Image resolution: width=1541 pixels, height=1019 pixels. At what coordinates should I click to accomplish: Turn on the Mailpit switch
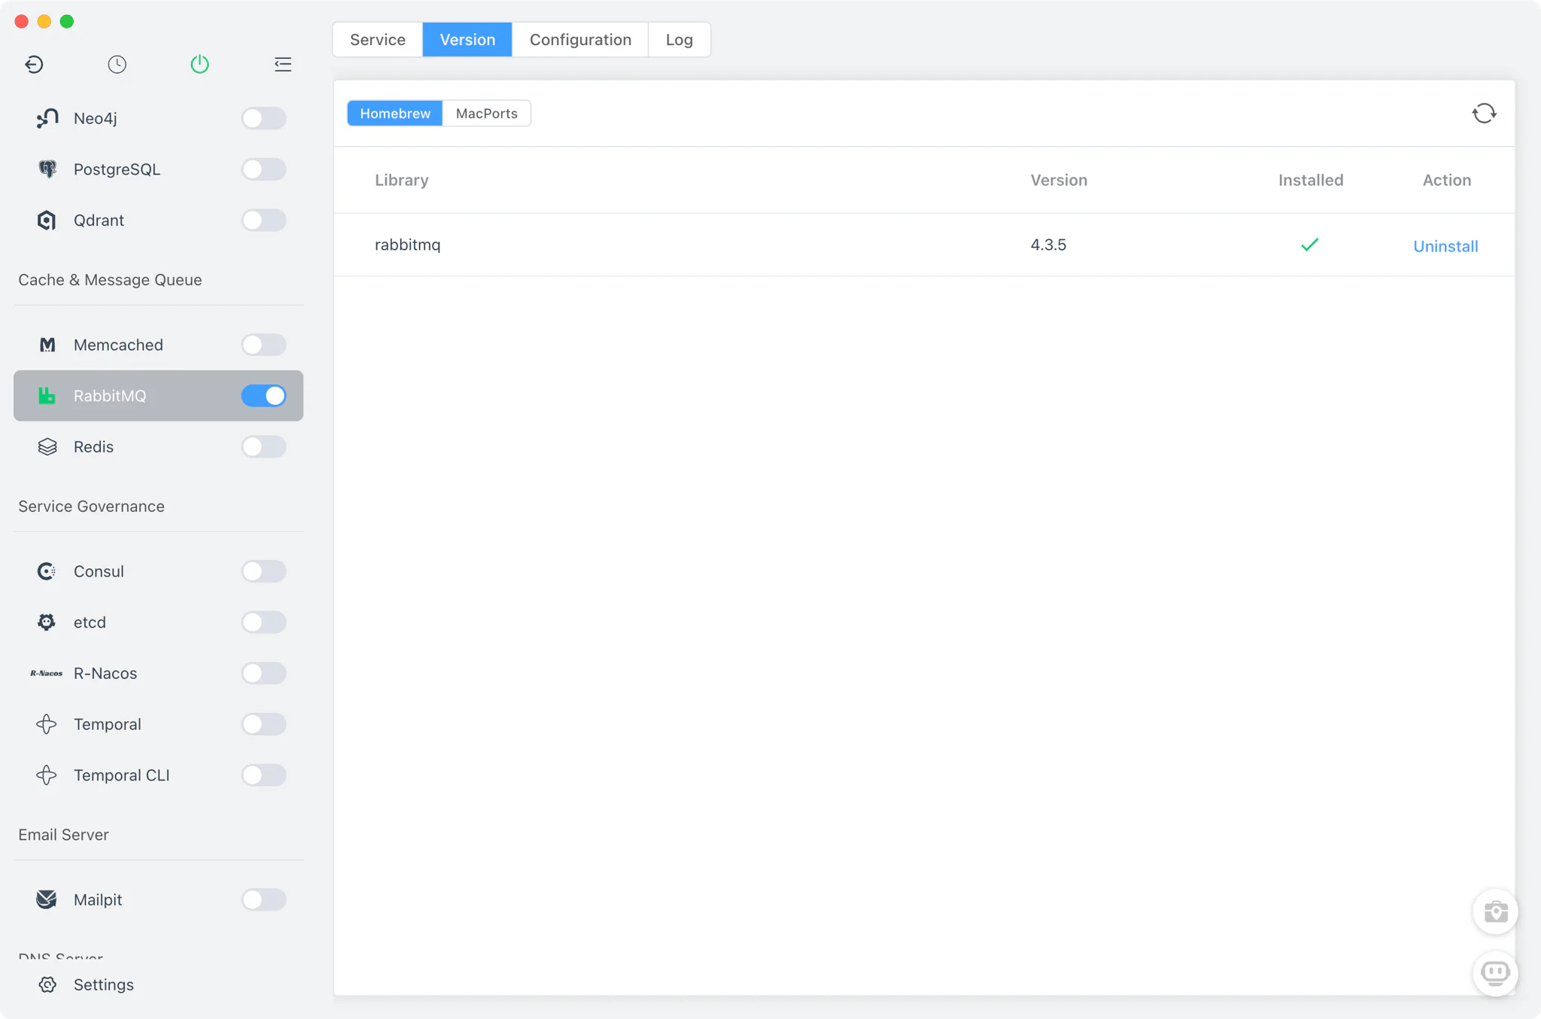(263, 899)
